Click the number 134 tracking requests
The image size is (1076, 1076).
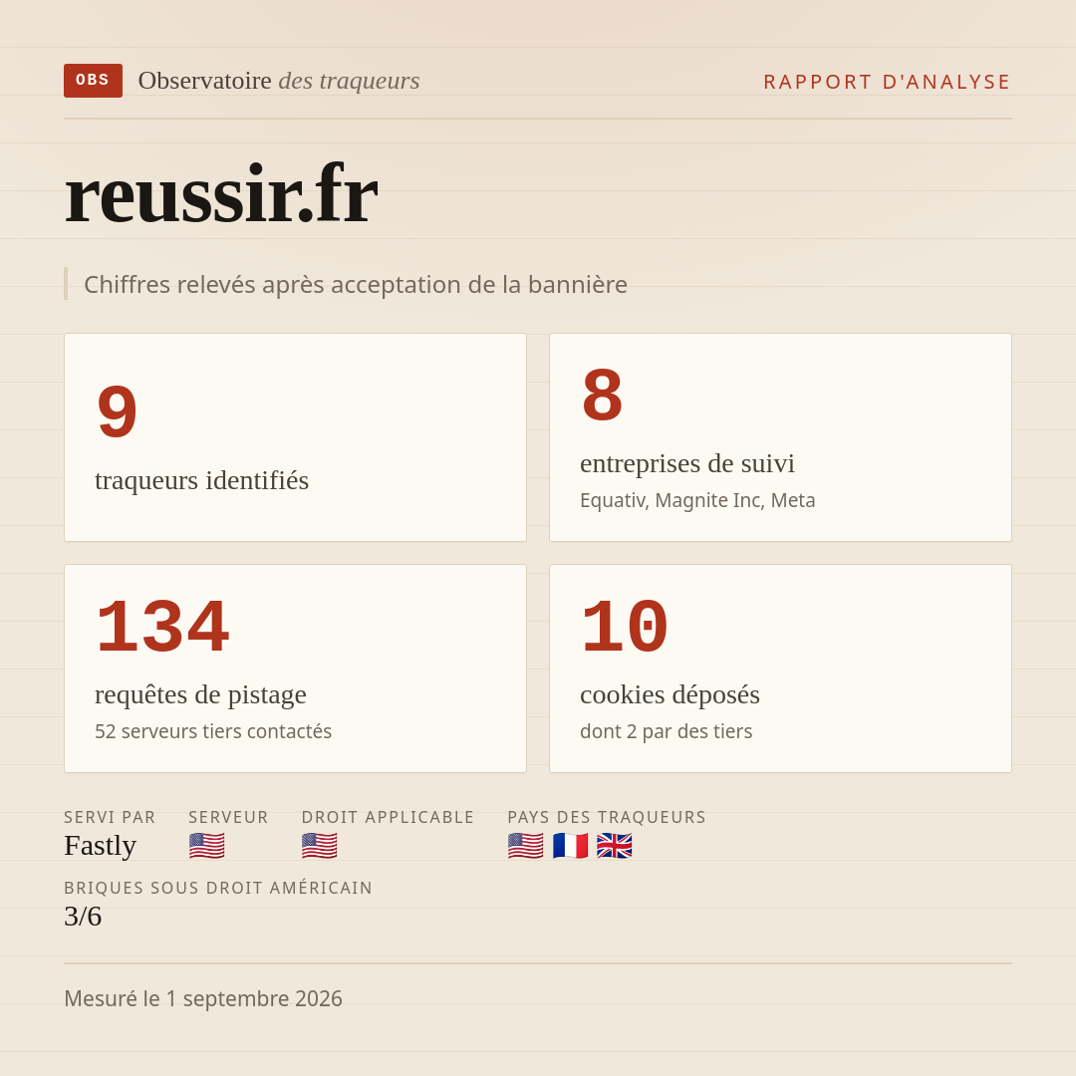pyautogui.click(x=162, y=627)
